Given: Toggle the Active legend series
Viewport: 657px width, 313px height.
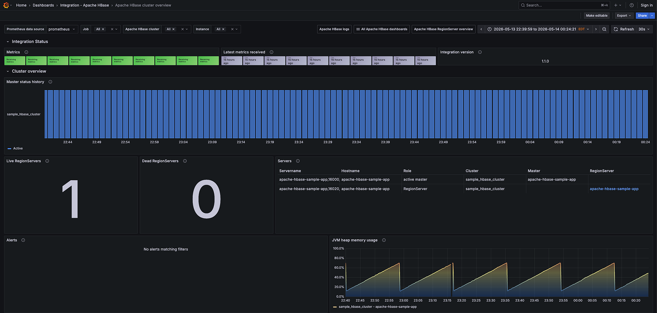Looking at the screenshot, I should [15, 148].
